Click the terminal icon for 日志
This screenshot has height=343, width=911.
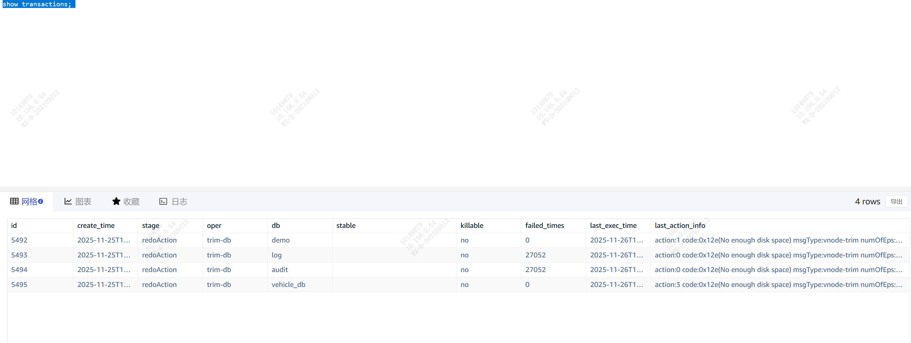click(x=163, y=201)
